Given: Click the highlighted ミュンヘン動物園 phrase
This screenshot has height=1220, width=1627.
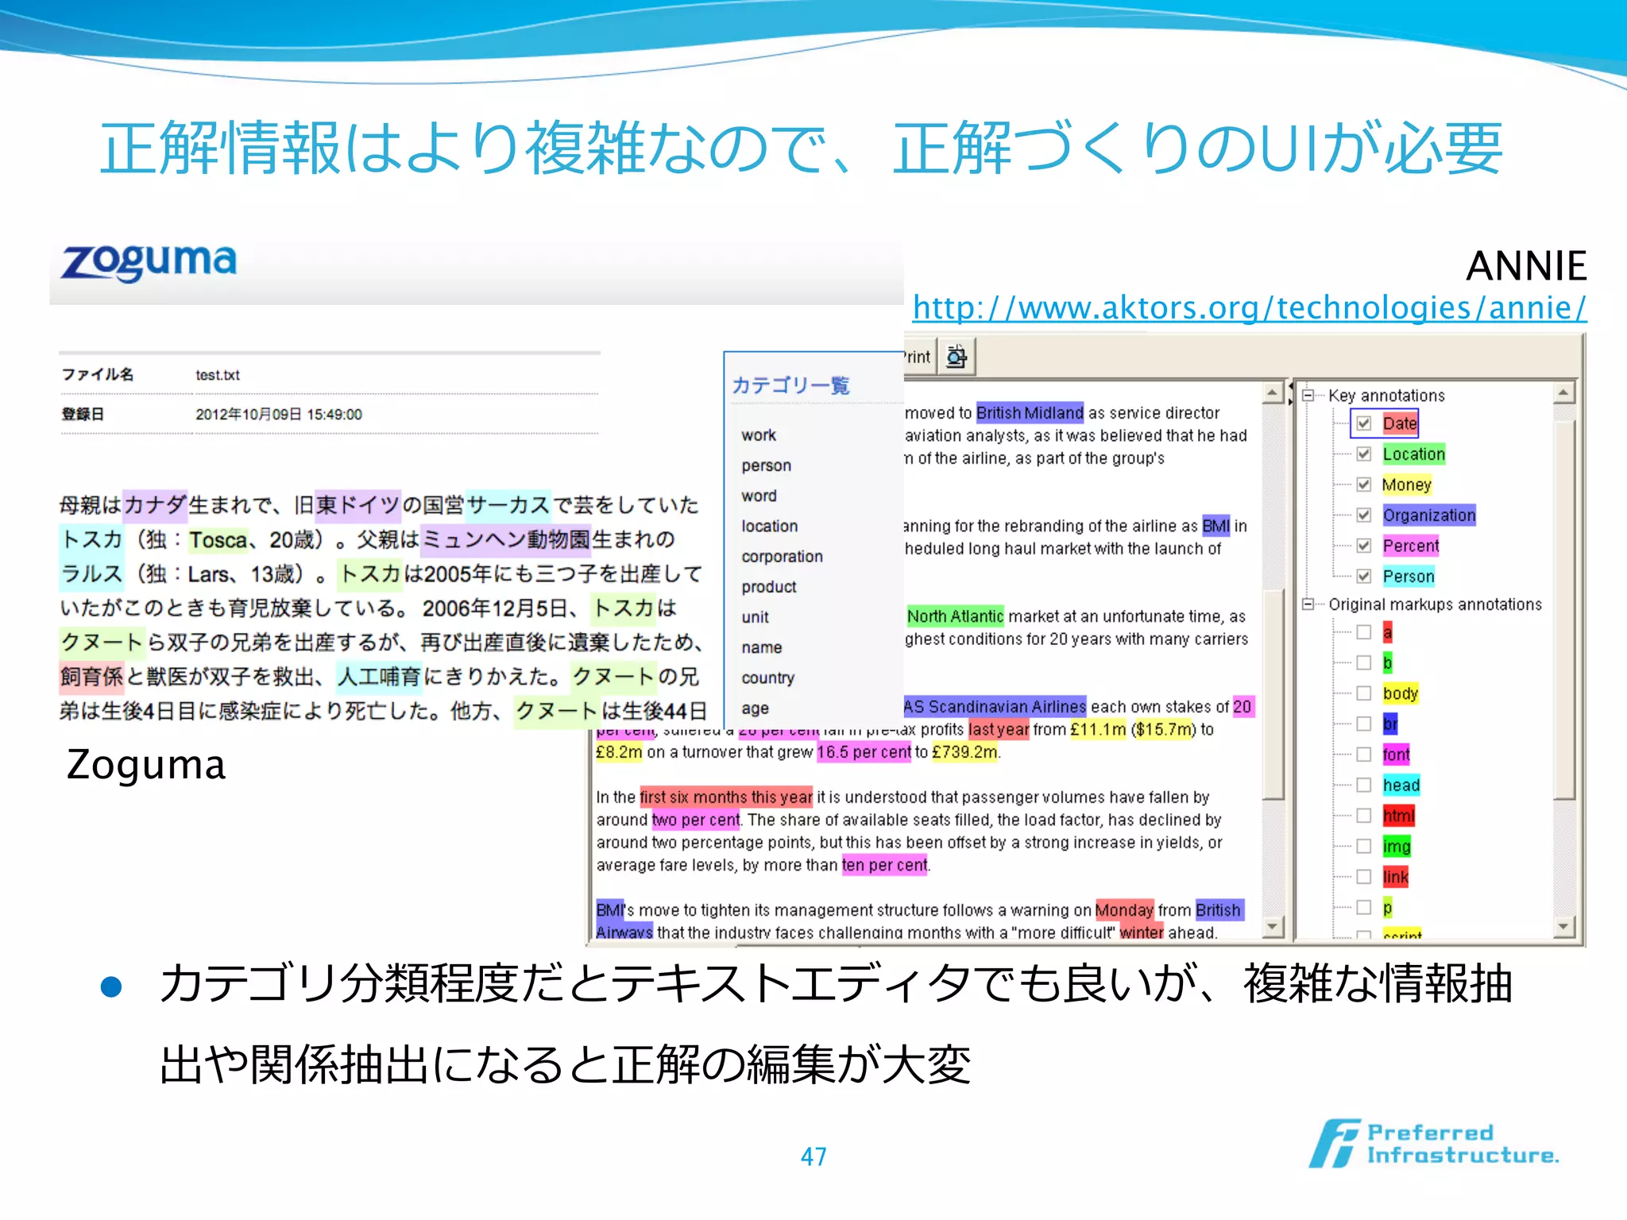Looking at the screenshot, I should tap(506, 539).
